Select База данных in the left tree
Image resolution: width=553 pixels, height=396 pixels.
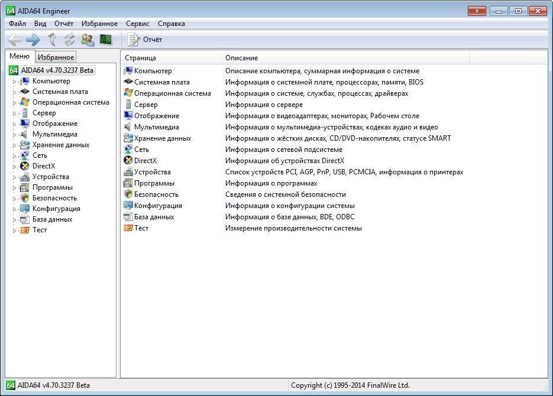[53, 219]
